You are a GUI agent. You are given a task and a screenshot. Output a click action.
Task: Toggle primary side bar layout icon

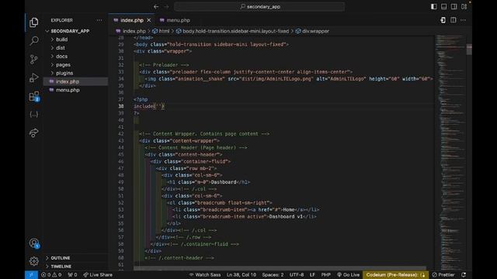pos(433,7)
